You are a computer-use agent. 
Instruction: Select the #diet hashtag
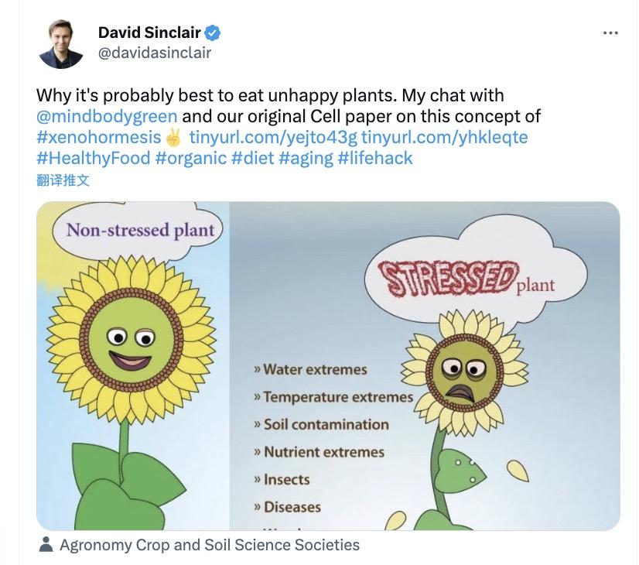point(253,159)
